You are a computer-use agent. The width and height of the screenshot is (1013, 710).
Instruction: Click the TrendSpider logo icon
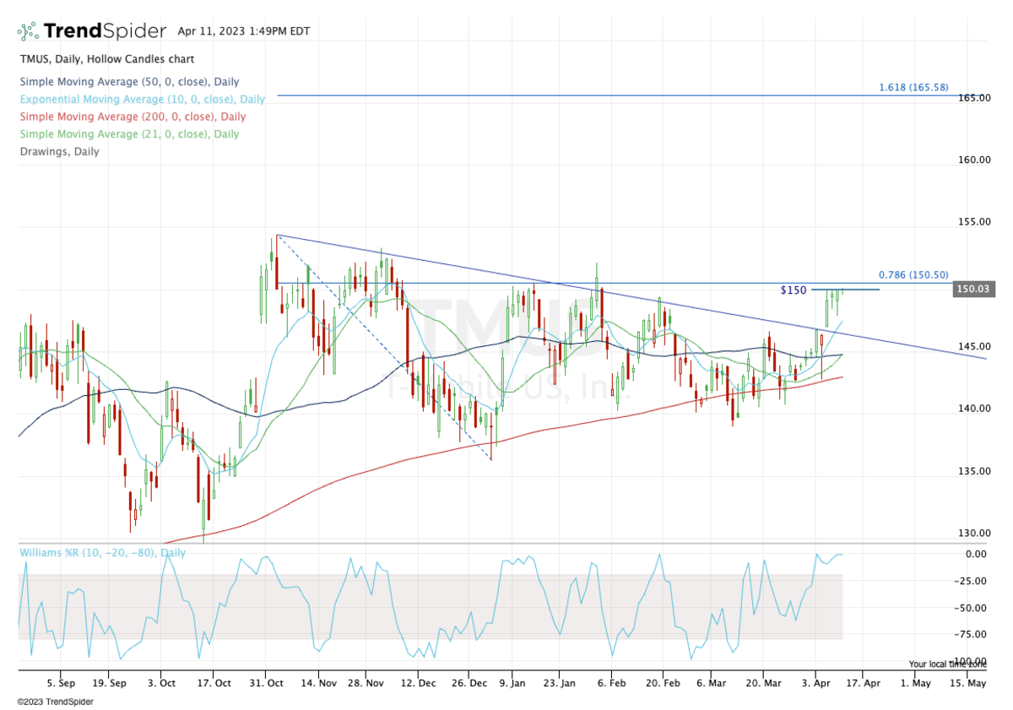click(27, 30)
